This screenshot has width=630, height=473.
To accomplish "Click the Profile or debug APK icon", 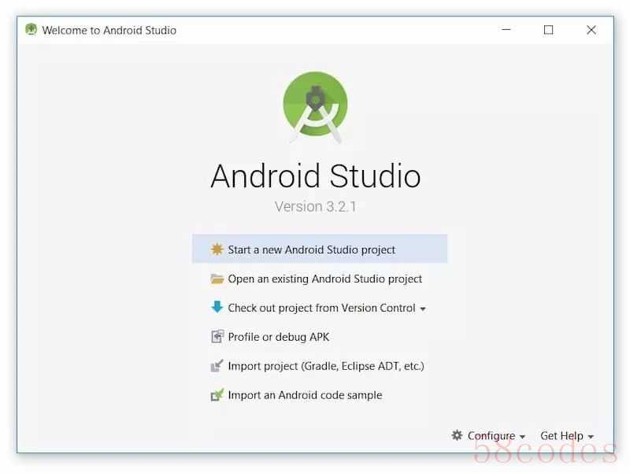I will (x=217, y=337).
